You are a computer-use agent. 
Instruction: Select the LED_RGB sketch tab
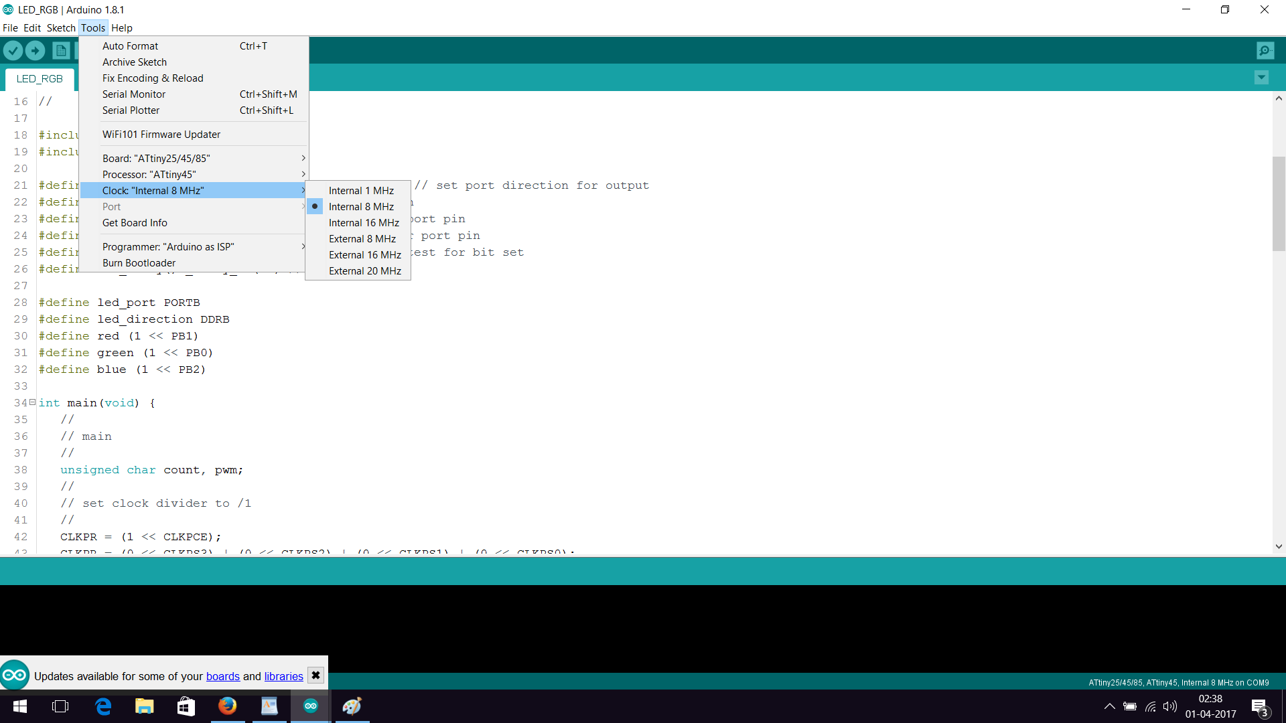[40, 78]
